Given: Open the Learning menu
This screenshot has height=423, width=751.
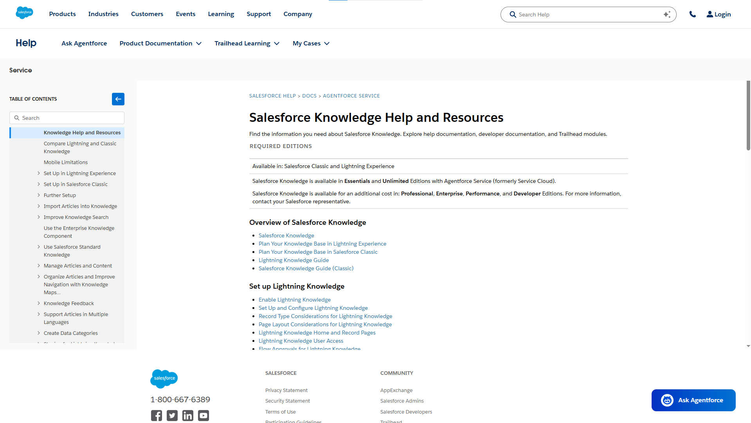Looking at the screenshot, I should (221, 14).
